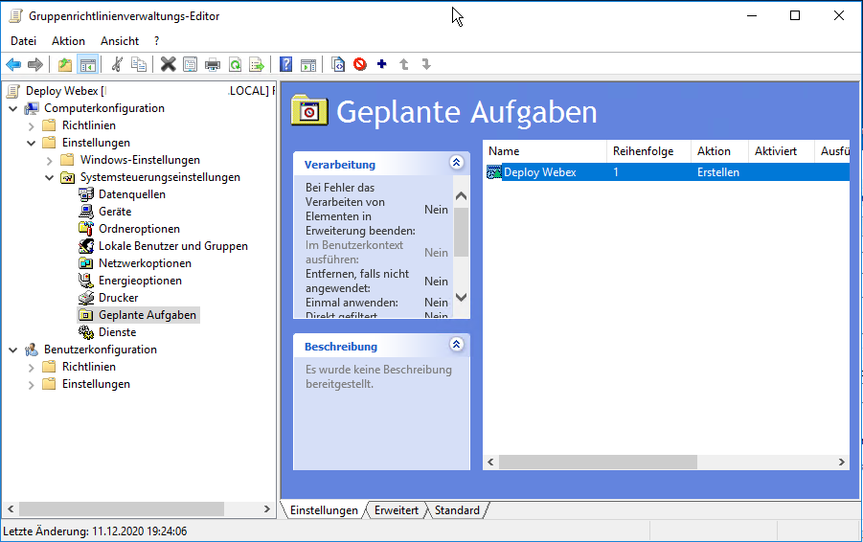Expand Einstellungen under Benutzerkonfiguration

(32, 385)
